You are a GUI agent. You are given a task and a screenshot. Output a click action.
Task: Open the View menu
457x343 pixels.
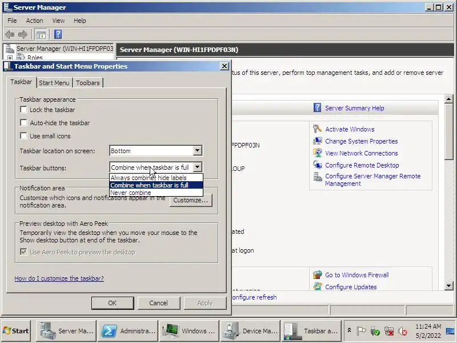[58, 21]
